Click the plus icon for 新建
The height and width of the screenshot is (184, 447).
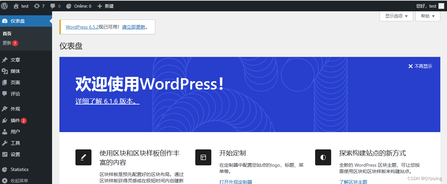(99, 6)
